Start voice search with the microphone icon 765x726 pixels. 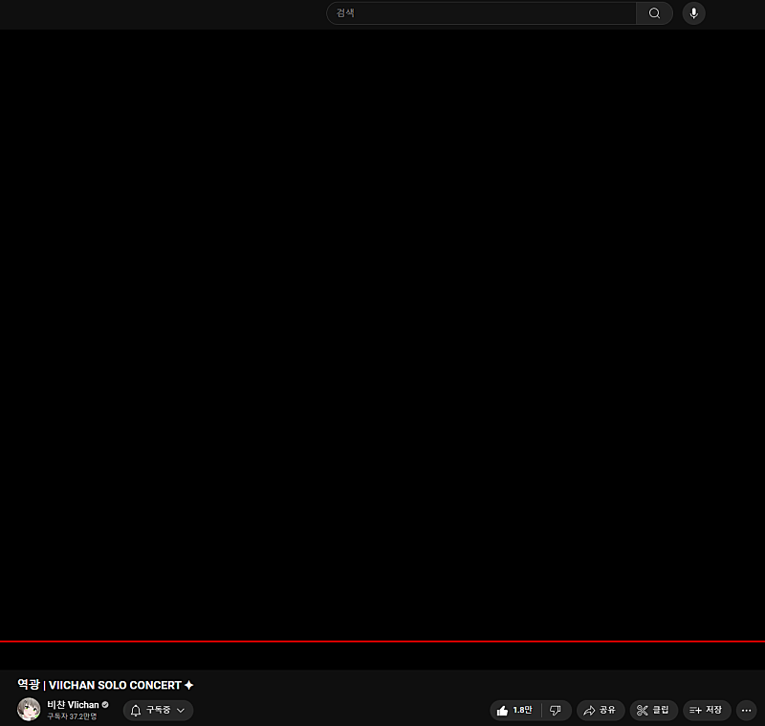[x=693, y=13]
